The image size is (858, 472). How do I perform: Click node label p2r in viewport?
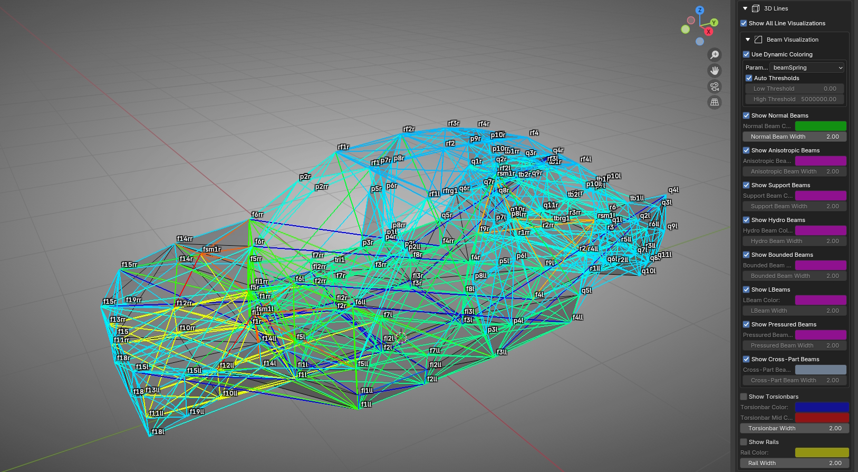click(305, 177)
